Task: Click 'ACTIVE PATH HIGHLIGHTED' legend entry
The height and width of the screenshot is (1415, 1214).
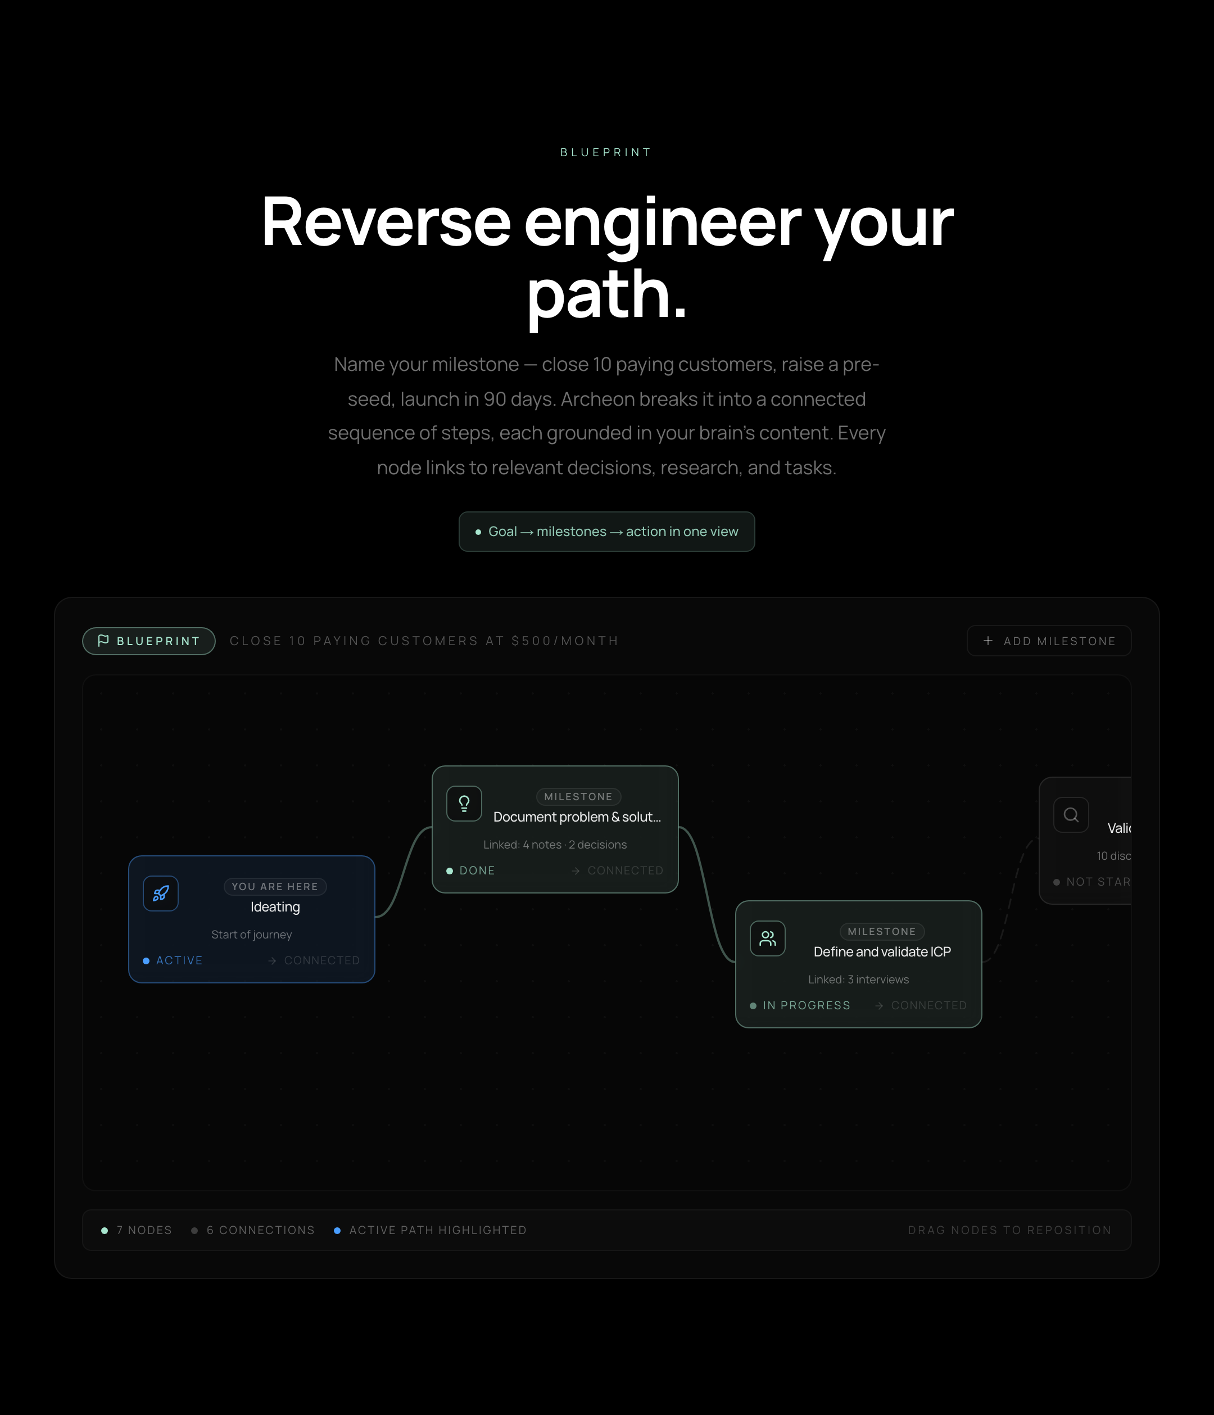Action: [x=431, y=1230]
